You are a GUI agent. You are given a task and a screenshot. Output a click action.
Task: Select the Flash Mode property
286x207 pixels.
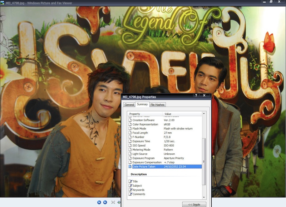pyautogui.click(x=164, y=129)
